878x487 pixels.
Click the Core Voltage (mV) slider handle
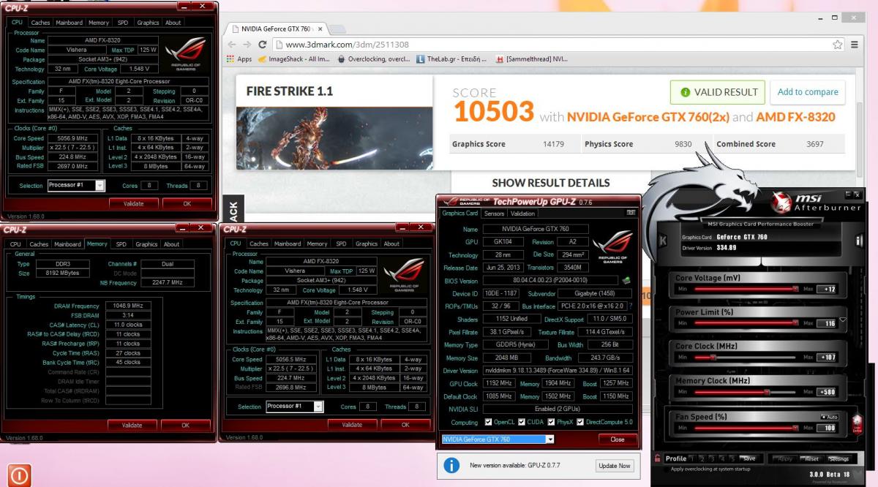794,289
